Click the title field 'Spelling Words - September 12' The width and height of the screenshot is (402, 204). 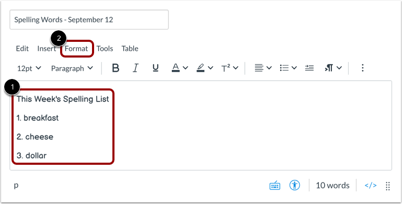pos(89,19)
